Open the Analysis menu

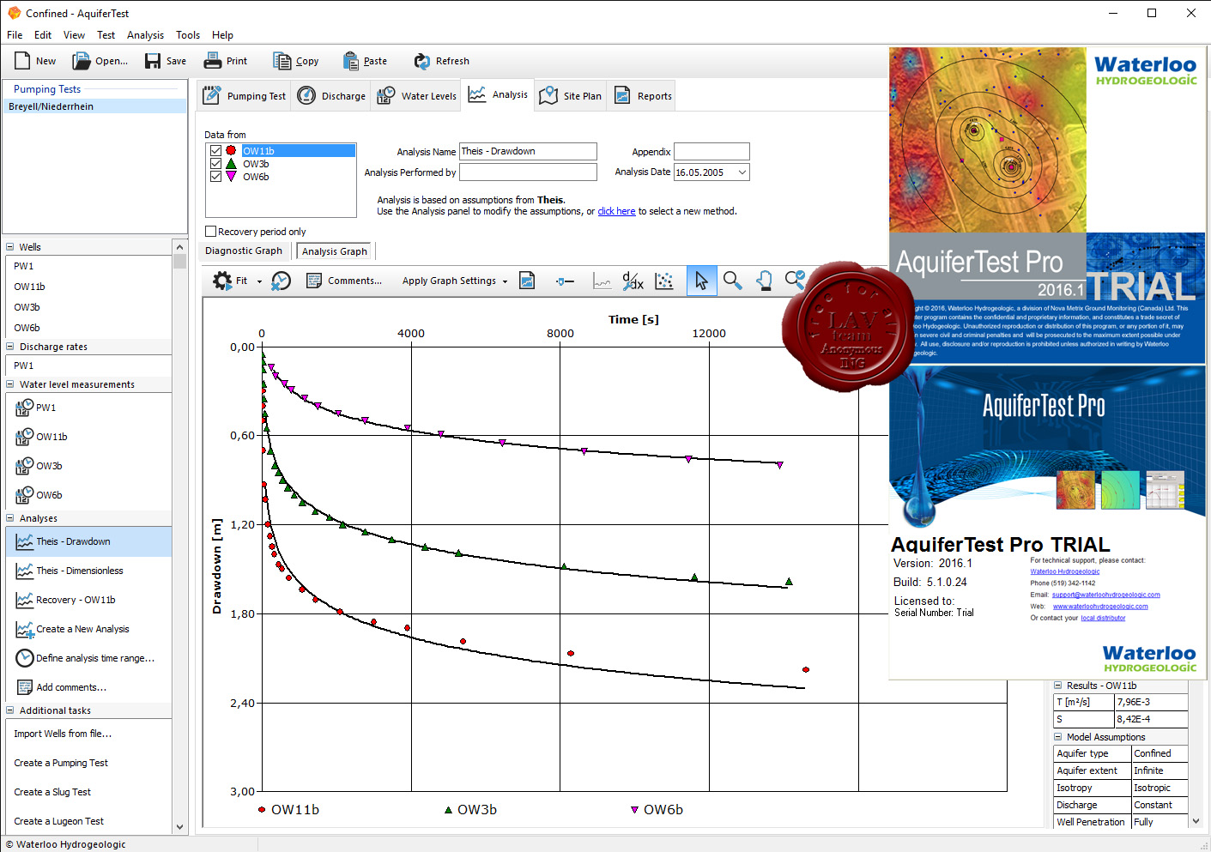[145, 35]
